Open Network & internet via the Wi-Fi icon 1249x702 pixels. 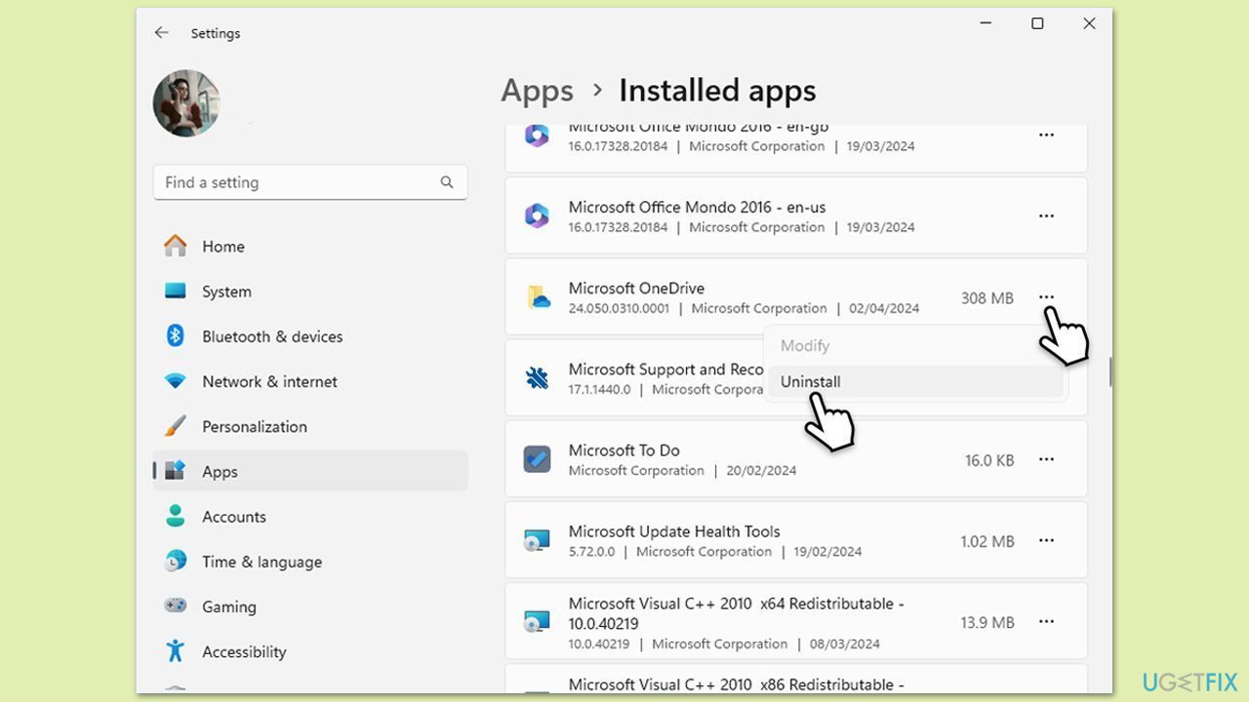tap(174, 381)
